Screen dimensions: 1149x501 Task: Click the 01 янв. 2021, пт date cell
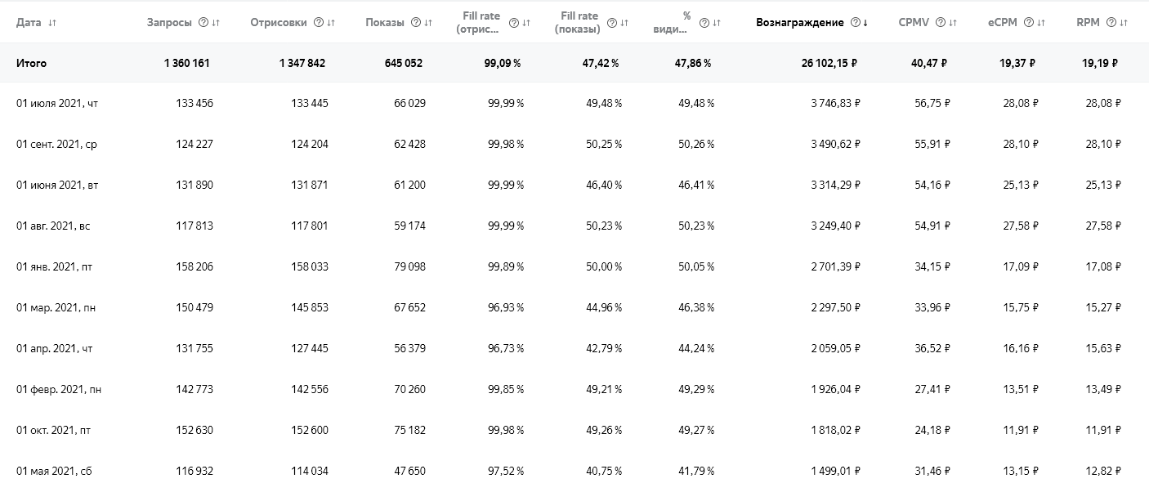pos(53,266)
